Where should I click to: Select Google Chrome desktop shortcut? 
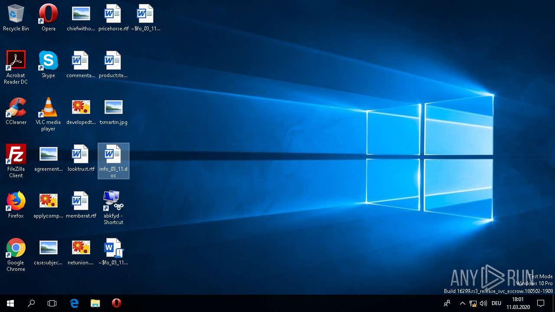point(16,254)
